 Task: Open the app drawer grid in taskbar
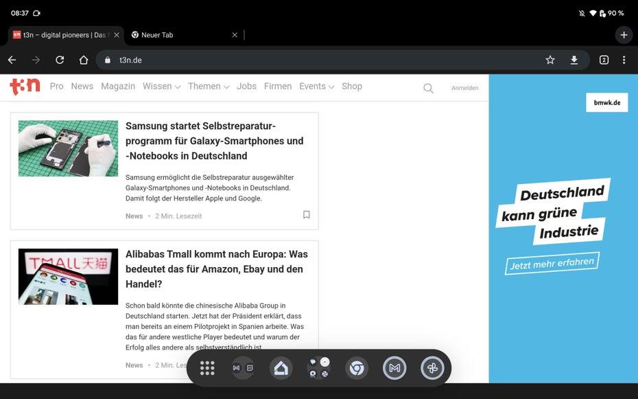207,368
